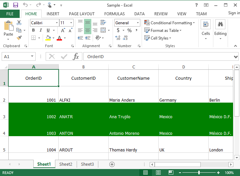Toggle Middle Align for the cell
The width and height of the screenshot is (240, 176).
87,23
